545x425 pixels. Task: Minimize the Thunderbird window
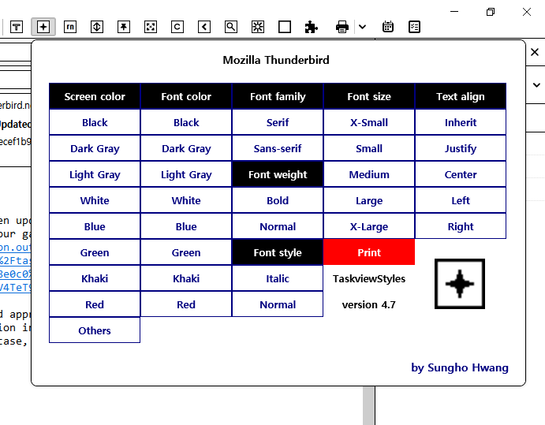point(454,12)
